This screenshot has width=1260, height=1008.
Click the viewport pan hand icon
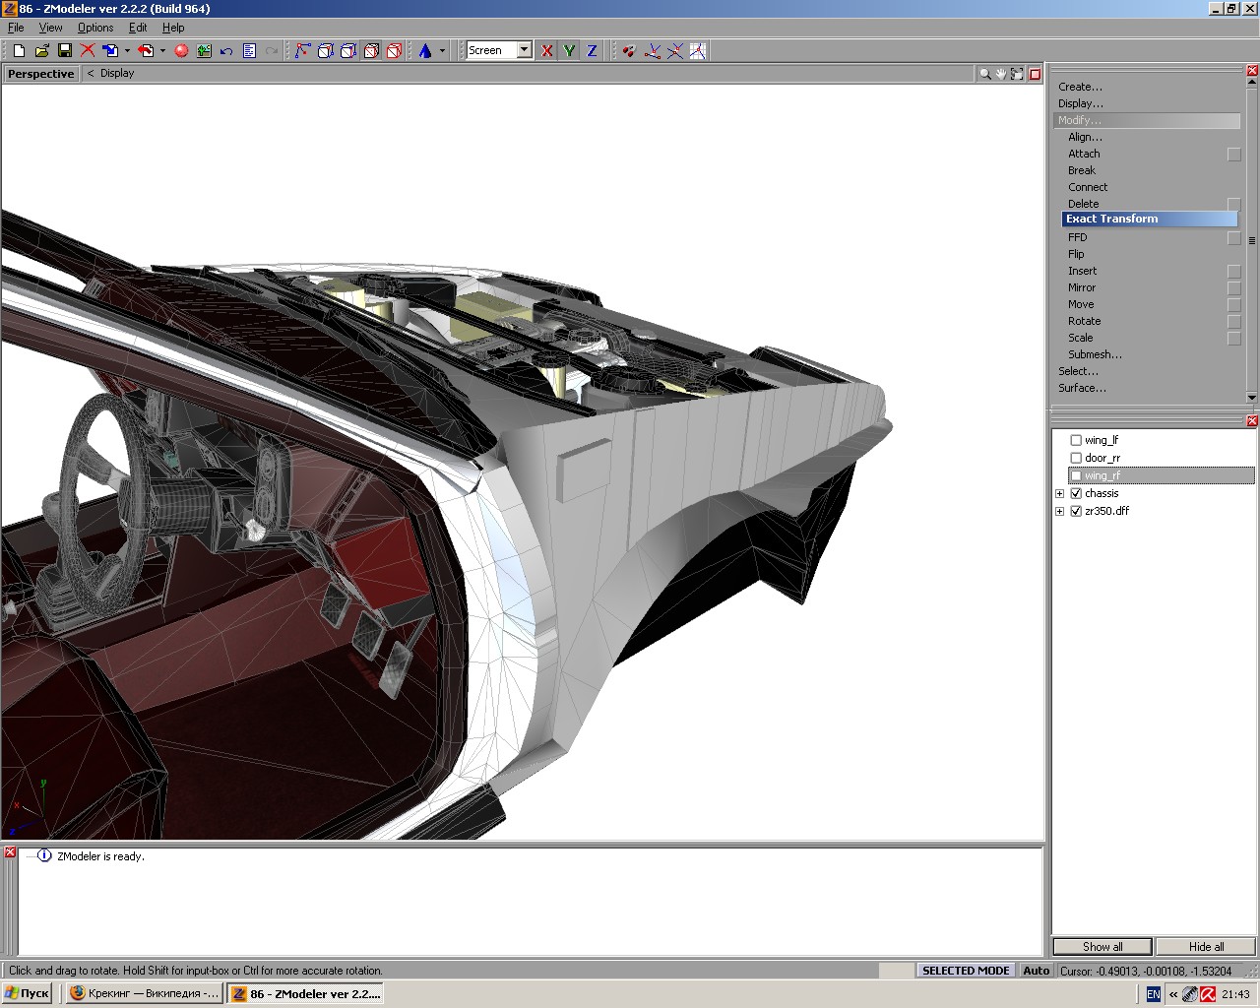pyautogui.click(x=1001, y=74)
